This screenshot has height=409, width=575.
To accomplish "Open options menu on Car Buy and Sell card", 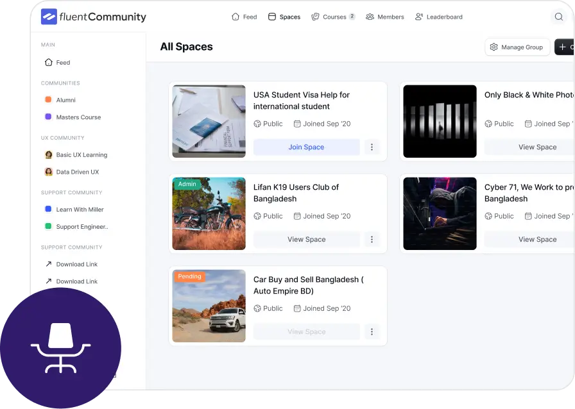I will coord(372,331).
